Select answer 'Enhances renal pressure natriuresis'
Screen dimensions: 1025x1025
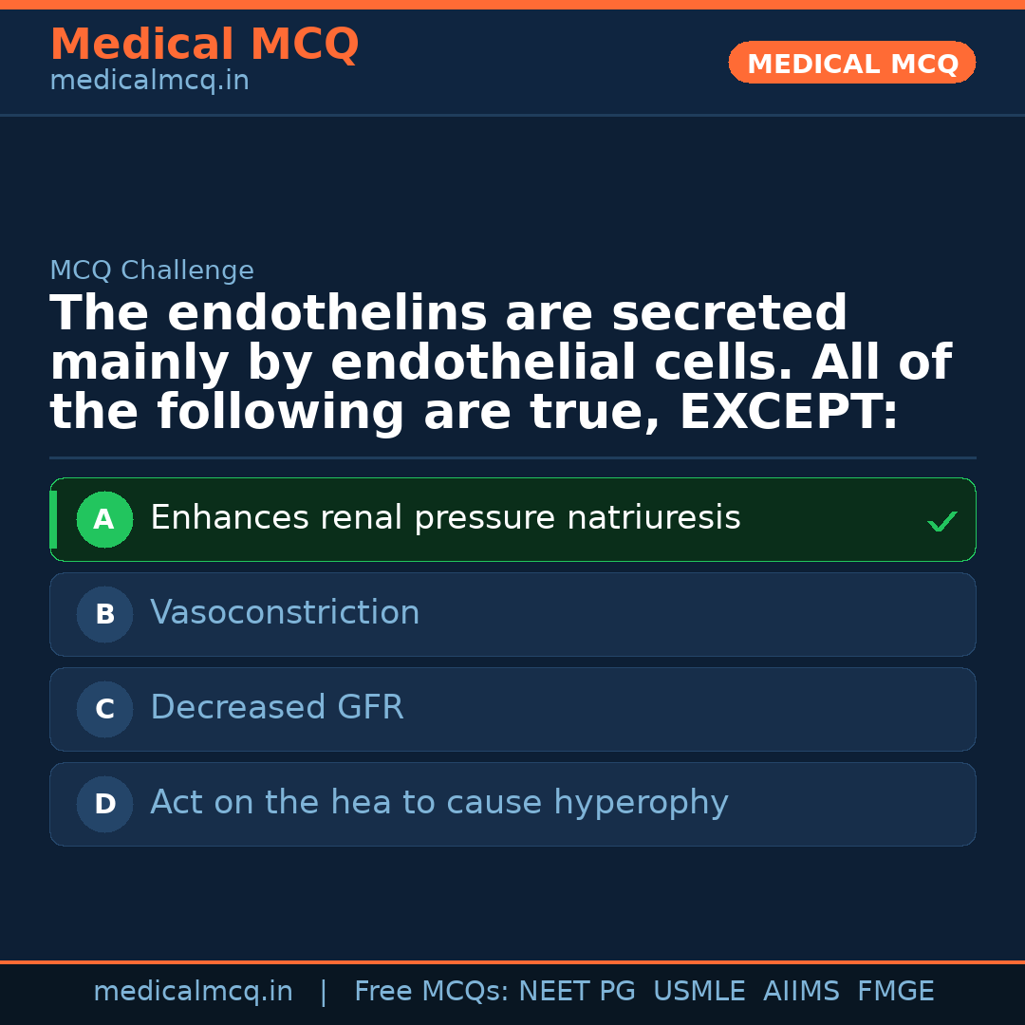click(445, 518)
